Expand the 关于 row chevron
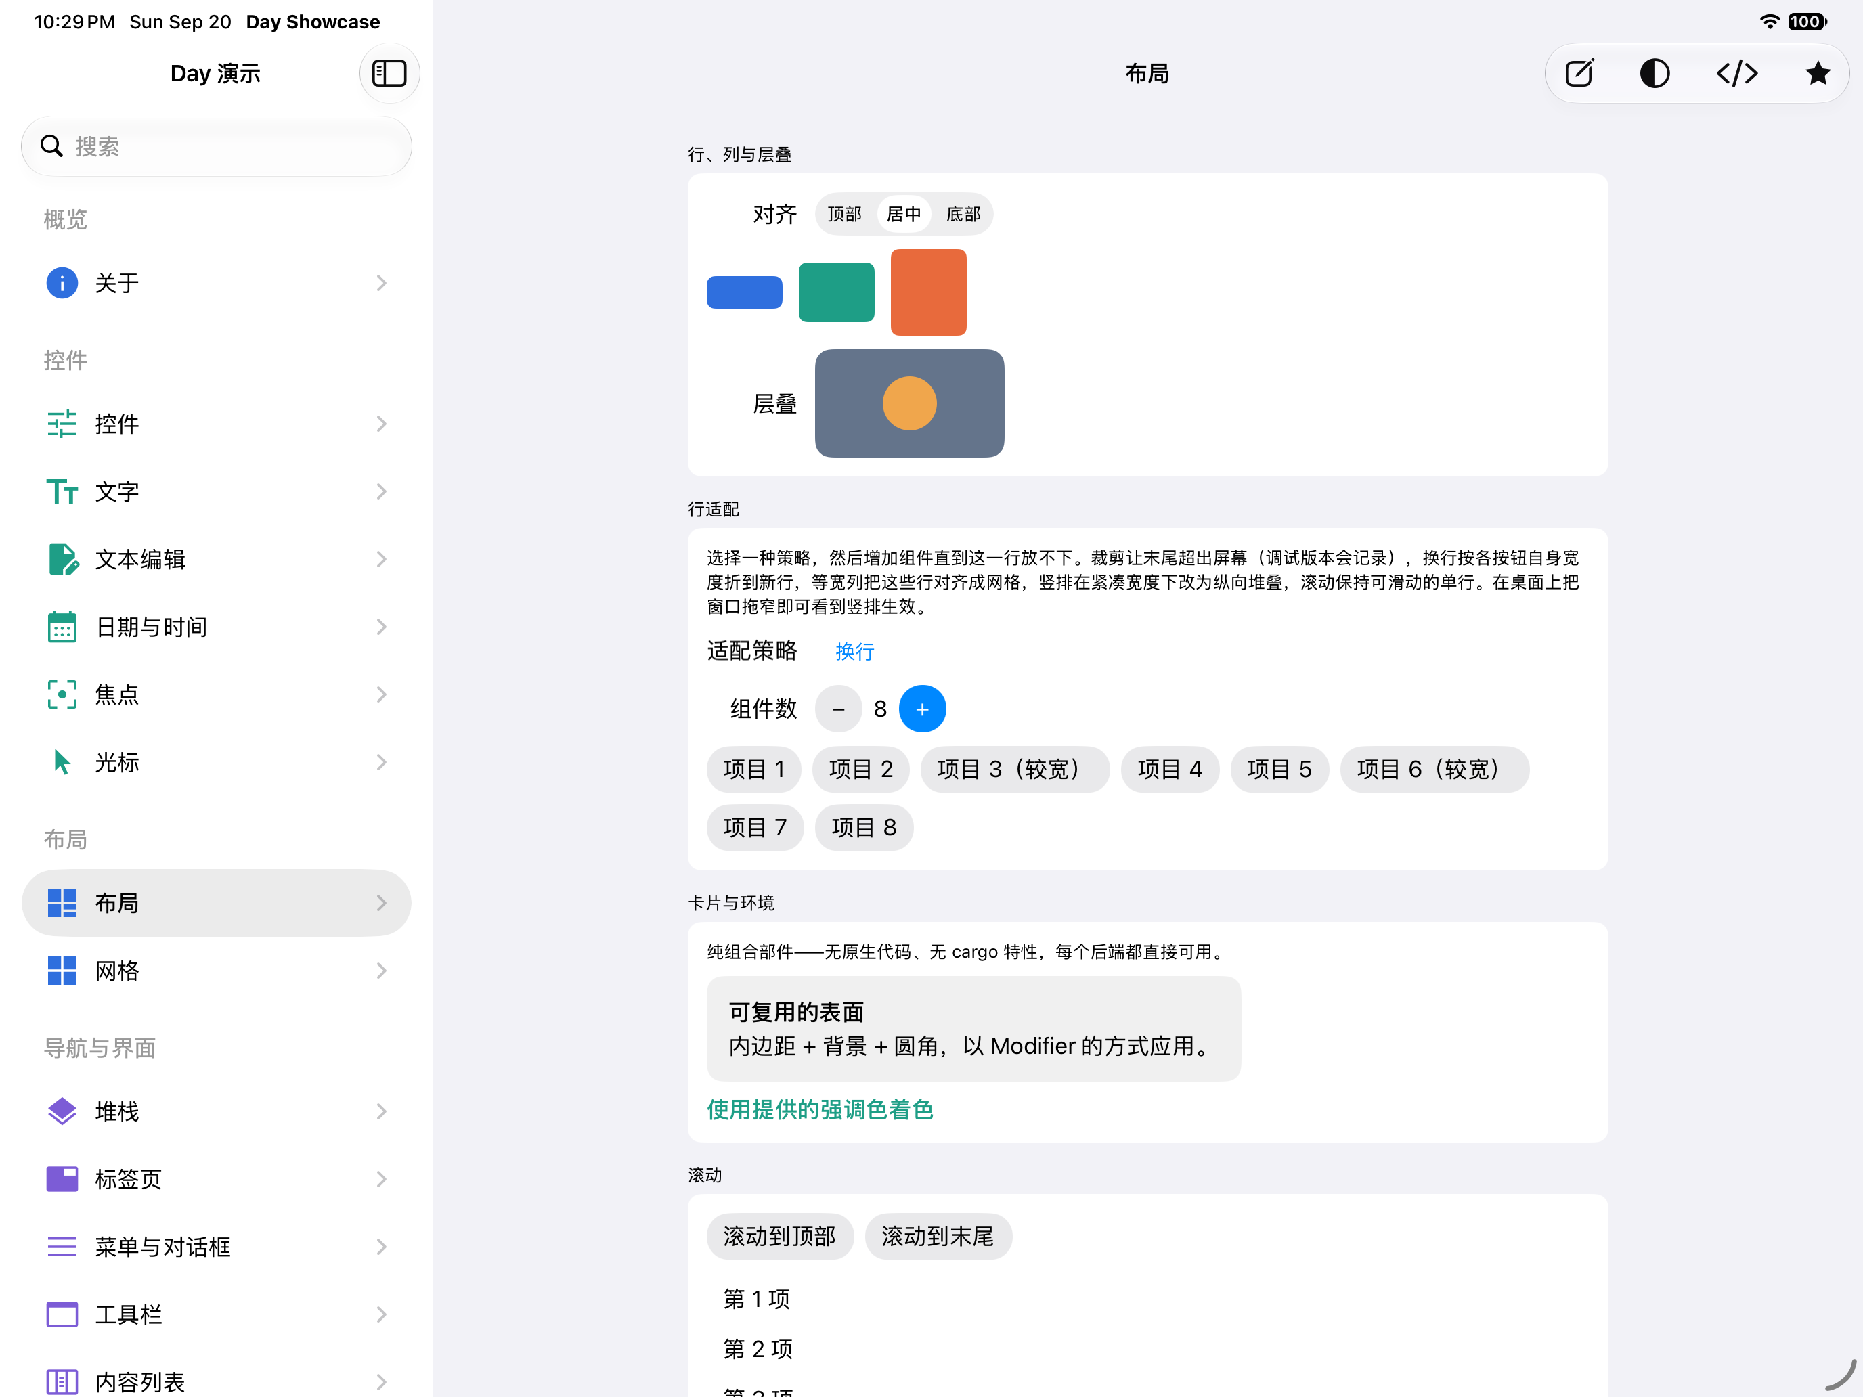Screen dimensions: 1863x1397 pyautogui.click(x=382, y=283)
